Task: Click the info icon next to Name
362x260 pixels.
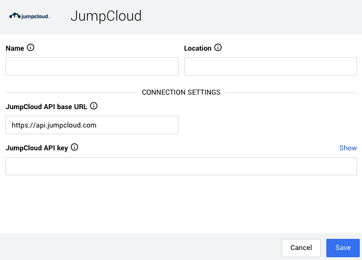Action: [x=31, y=47]
